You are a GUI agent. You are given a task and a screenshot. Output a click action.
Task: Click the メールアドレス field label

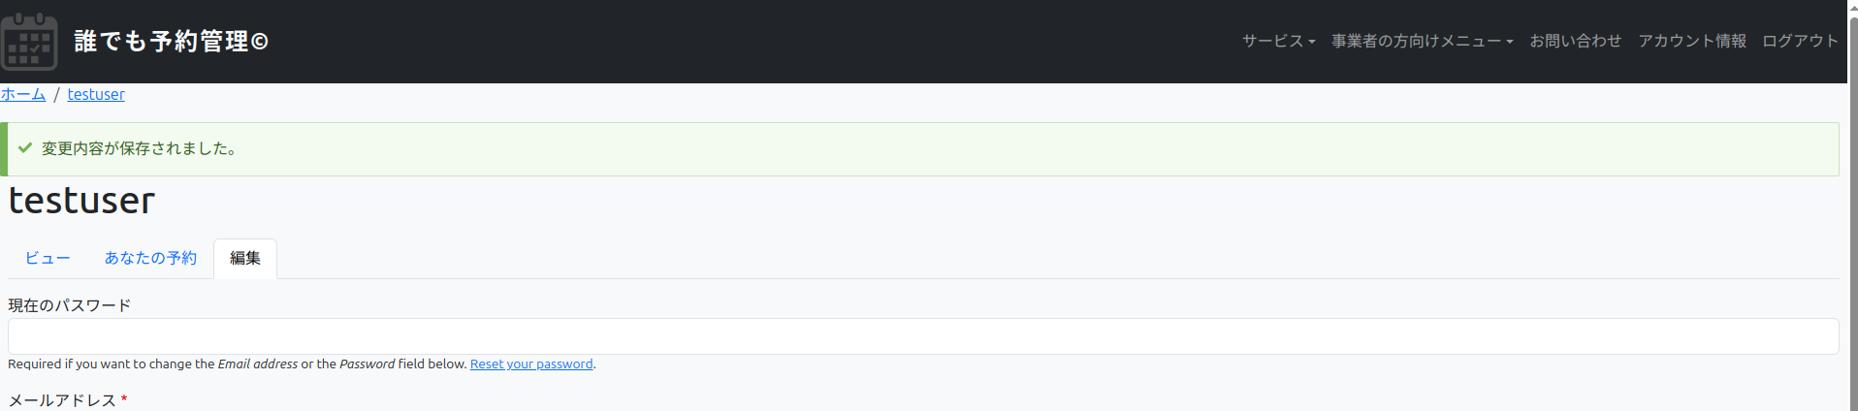coord(62,400)
